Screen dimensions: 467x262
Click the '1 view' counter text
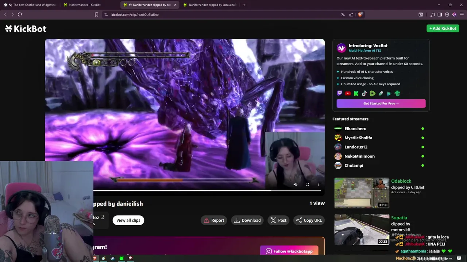(317, 203)
